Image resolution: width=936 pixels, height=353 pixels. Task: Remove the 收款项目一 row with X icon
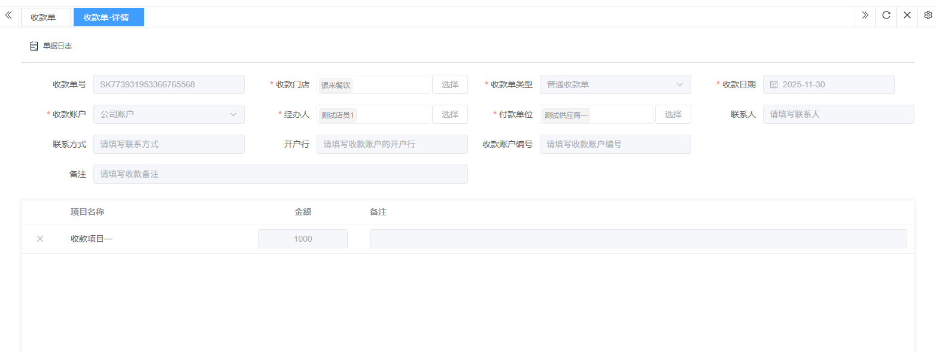[40, 239]
